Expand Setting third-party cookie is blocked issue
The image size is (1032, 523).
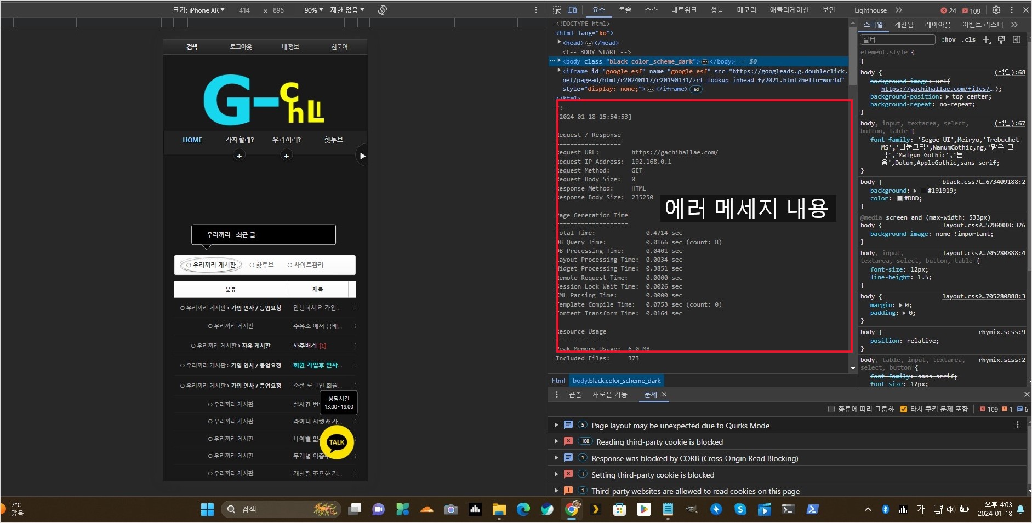556,474
